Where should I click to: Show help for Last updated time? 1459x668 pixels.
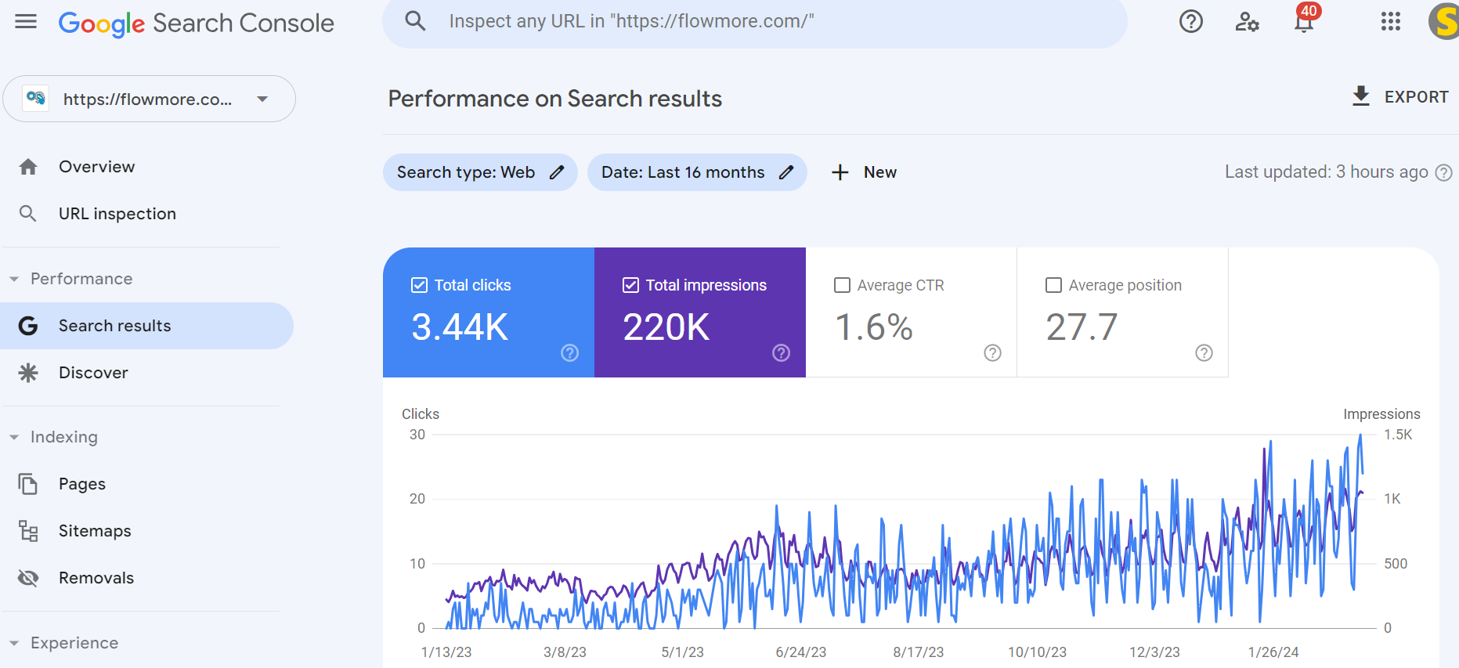pyautogui.click(x=1443, y=172)
